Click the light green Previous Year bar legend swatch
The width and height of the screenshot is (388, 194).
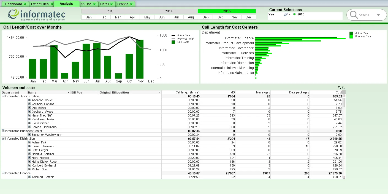pyautogui.click(x=351, y=37)
